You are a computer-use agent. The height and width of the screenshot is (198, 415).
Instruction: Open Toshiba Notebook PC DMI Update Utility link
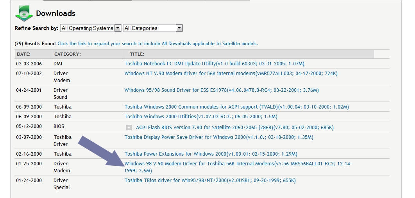215,64
